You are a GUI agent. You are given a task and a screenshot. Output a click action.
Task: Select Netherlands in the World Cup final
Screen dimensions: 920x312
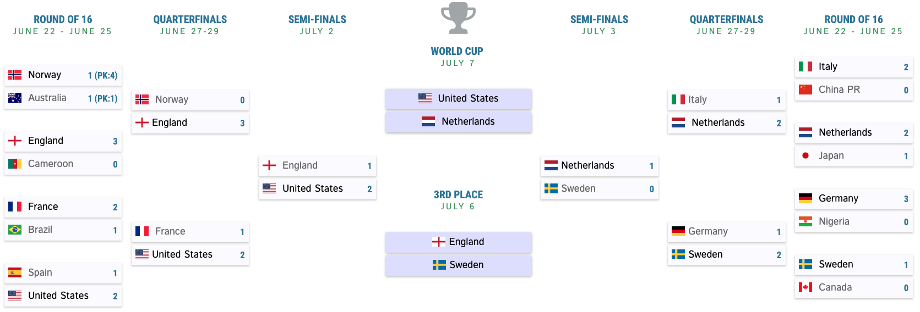[458, 121]
